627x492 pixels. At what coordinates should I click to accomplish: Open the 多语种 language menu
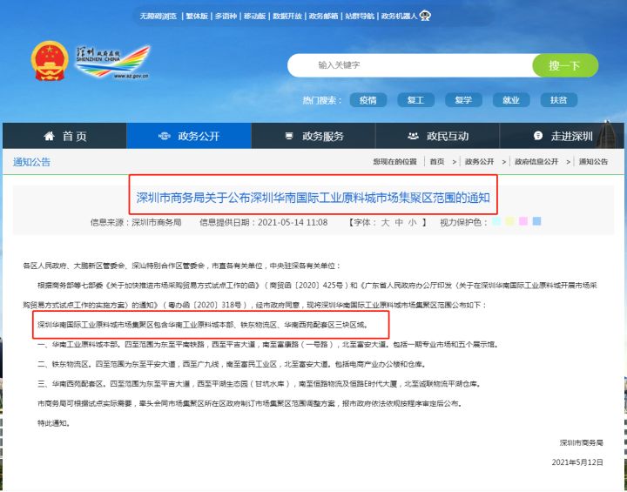click(x=226, y=16)
